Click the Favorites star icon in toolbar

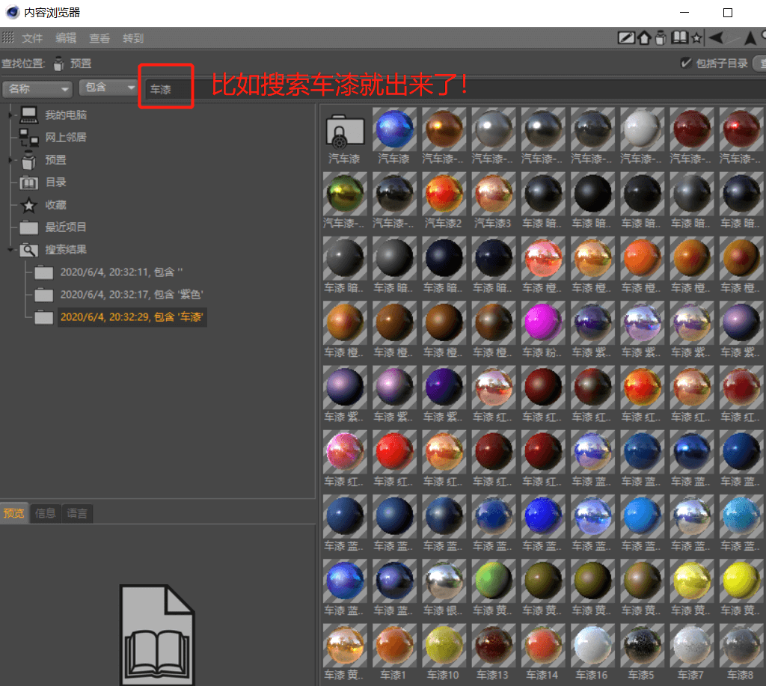(x=696, y=38)
